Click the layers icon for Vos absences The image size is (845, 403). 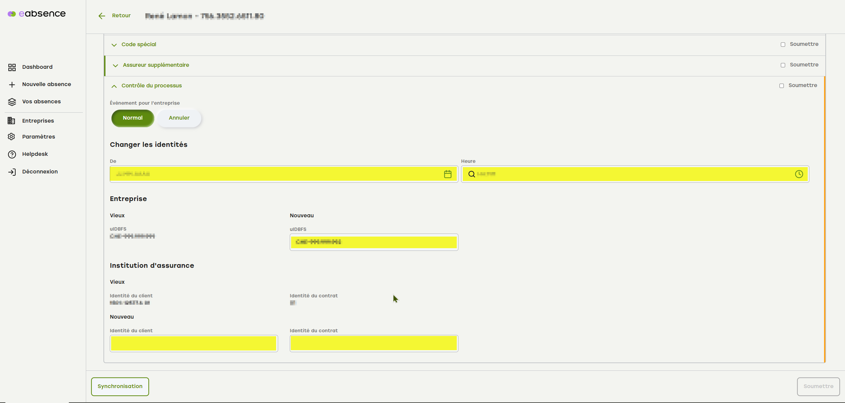click(x=12, y=102)
